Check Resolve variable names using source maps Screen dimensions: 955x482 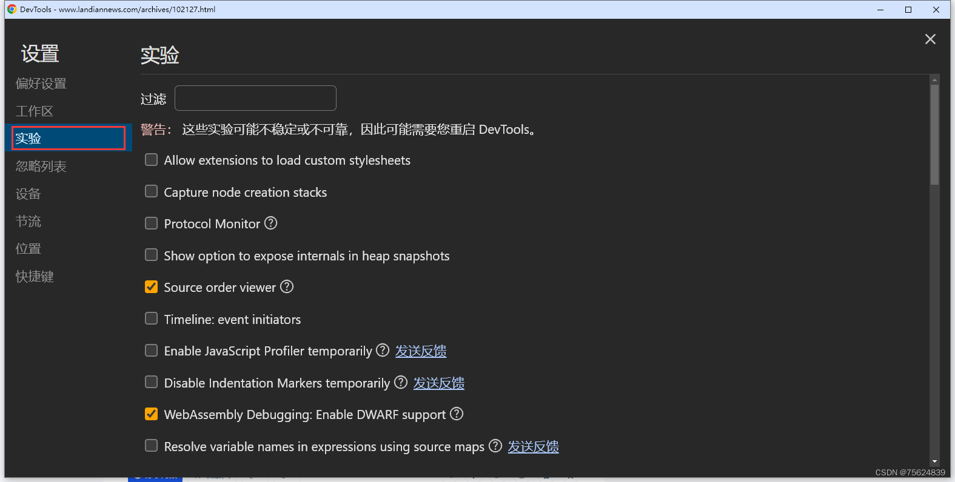coord(152,446)
